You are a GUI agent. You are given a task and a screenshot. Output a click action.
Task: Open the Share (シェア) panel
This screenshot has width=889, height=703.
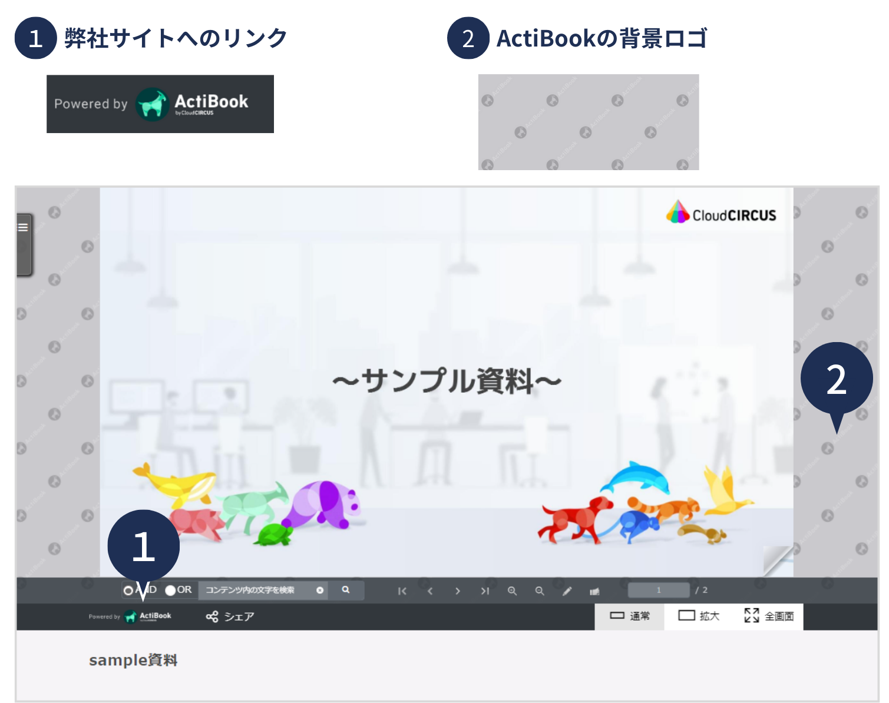coord(230,616)
